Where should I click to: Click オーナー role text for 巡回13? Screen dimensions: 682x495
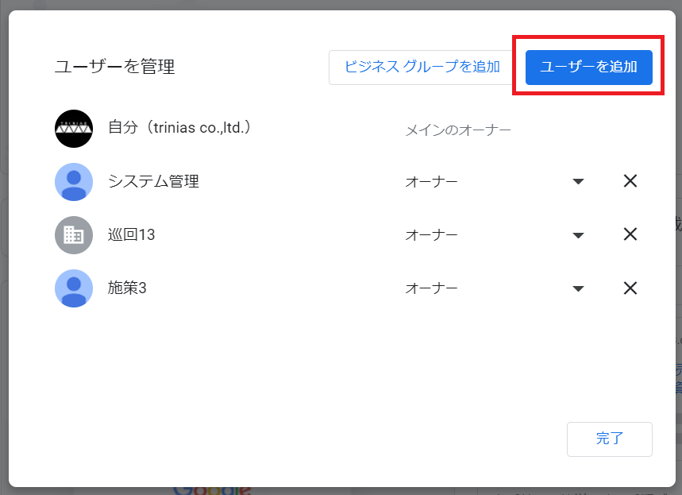click(431, 235)
